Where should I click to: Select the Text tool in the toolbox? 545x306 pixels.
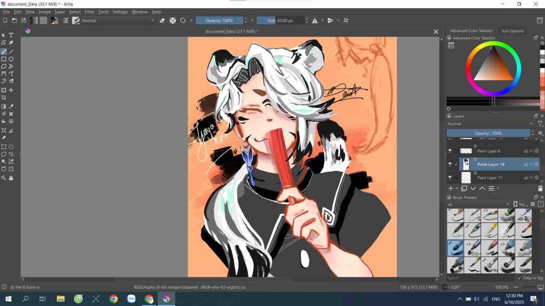(11, 35)
